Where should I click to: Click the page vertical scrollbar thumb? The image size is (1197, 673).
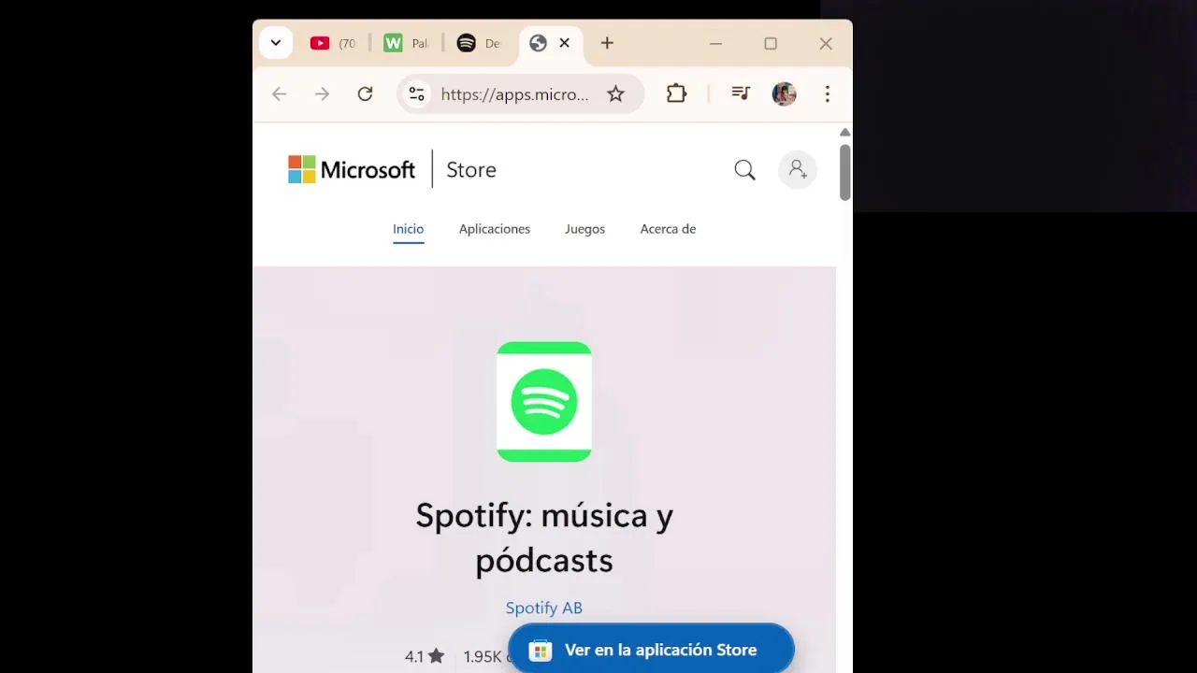click(844, 172)
